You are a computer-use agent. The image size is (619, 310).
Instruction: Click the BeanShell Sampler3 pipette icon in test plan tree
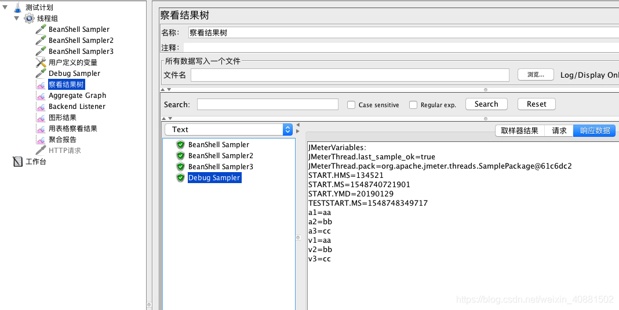(41, 52)
